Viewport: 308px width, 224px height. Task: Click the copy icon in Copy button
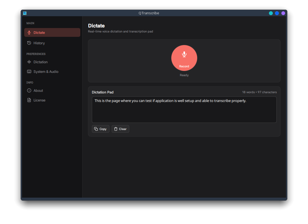click(x=96, y=129)
